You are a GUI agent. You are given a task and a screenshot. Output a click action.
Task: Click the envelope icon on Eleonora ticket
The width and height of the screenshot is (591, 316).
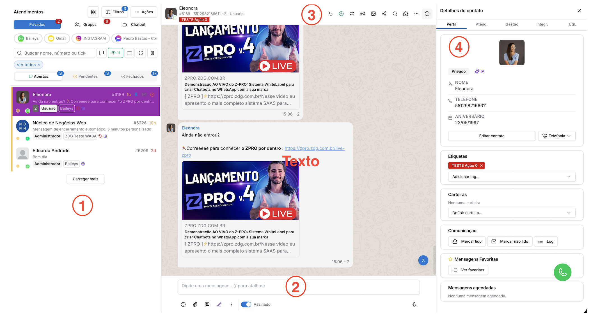pyautogui.click(x=144, y=95)
